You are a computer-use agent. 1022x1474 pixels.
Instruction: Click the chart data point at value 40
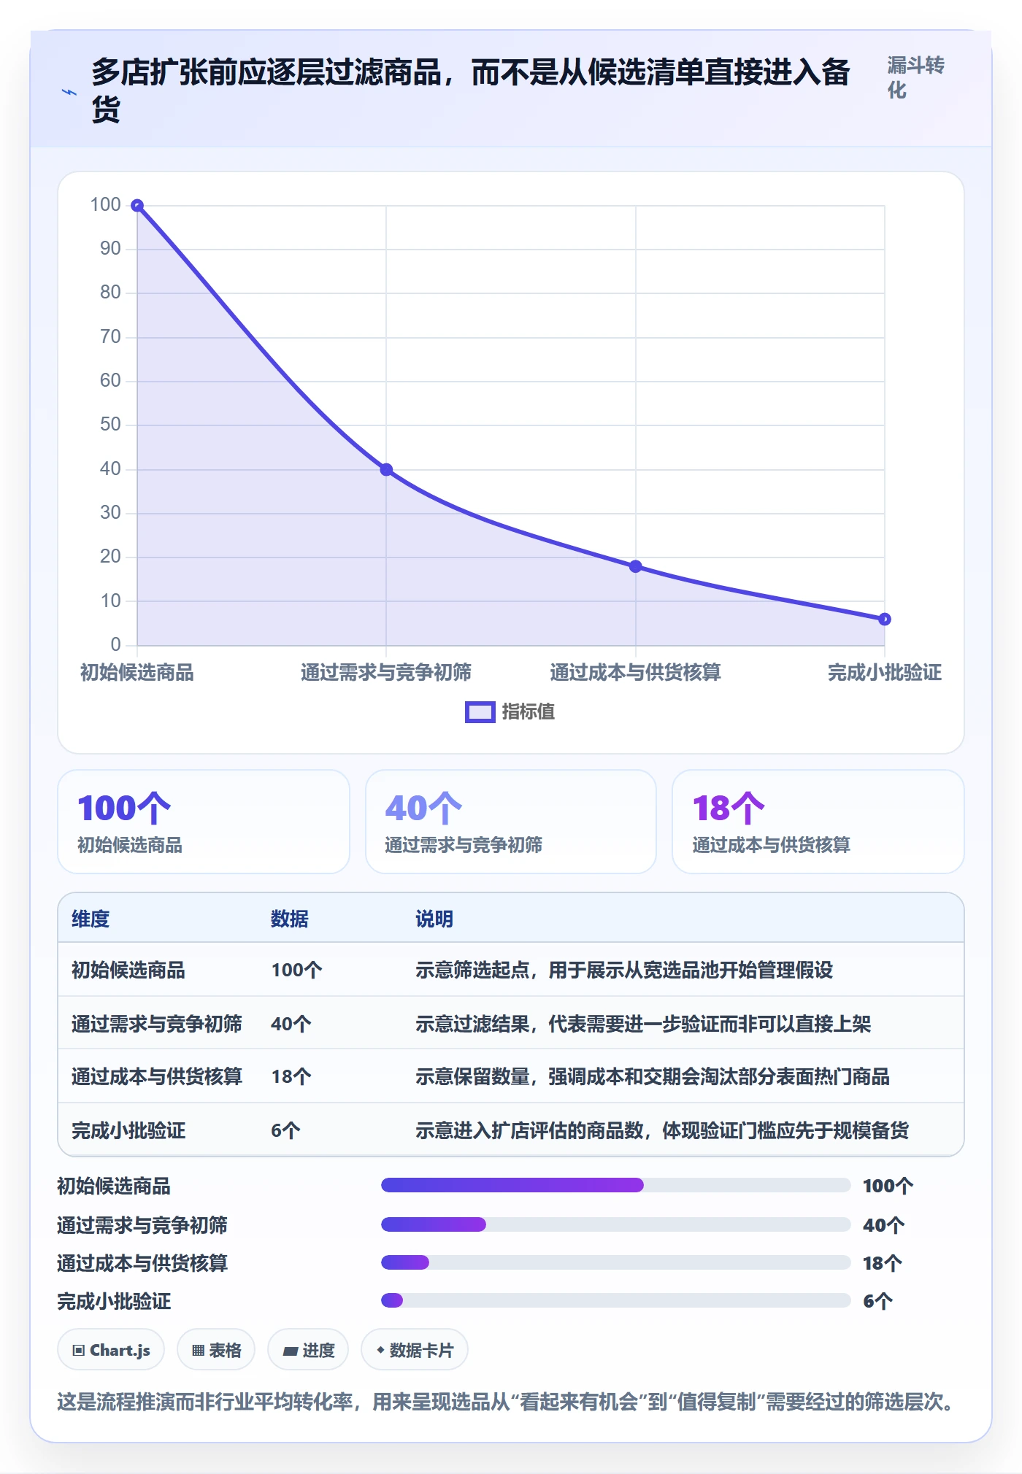tap(386, 470)
